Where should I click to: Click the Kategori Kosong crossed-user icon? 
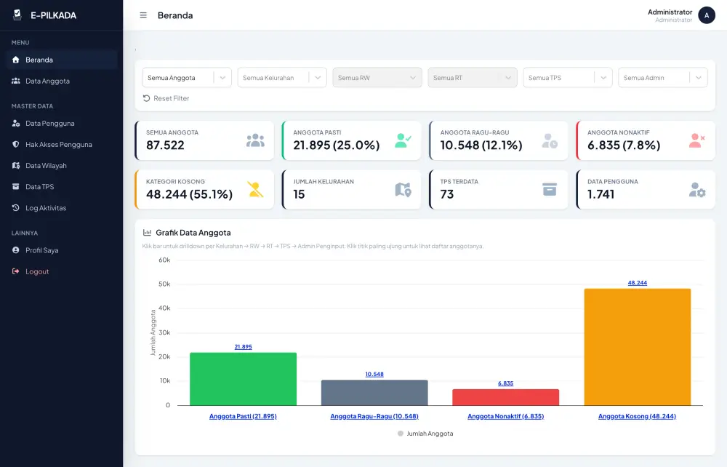pos(255,189)
